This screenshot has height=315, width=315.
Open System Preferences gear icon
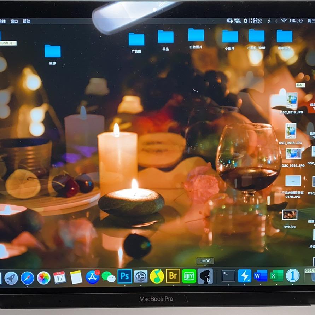pyautogui.click(x=141, y=276)
